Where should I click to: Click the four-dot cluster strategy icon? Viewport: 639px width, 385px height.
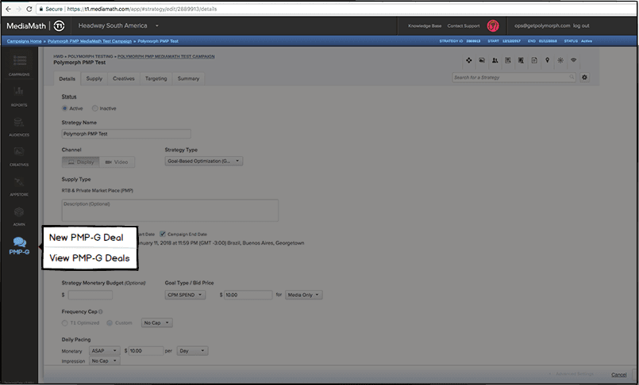(x=468, y=60)
